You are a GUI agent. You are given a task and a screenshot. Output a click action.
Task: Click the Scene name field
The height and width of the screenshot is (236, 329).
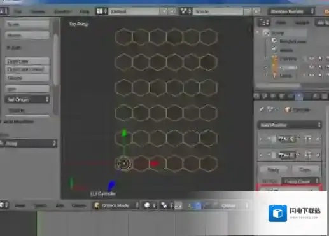point(218,11)
